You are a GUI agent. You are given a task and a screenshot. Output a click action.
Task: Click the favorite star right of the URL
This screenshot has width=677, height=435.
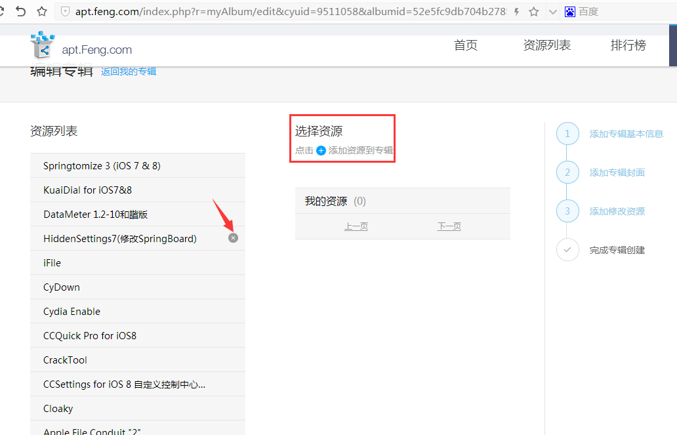(533, 12)
